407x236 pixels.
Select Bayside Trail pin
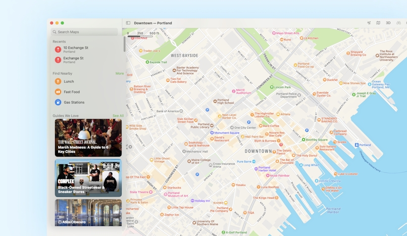pyautogui.click(x=147, y=62)
